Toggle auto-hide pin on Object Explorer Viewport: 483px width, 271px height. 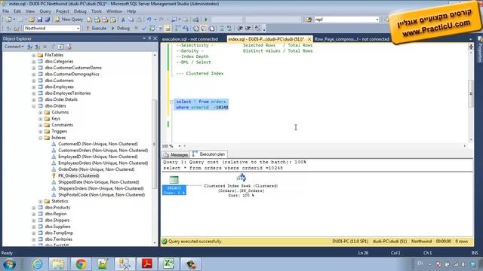tap(149, 38)
